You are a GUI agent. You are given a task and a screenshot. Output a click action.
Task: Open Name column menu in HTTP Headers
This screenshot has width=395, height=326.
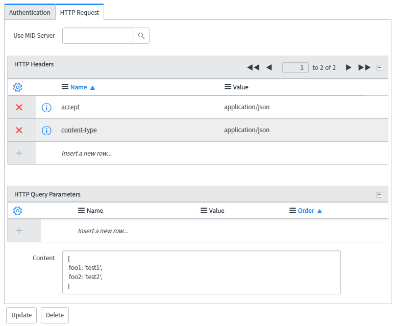coord(65,87)
